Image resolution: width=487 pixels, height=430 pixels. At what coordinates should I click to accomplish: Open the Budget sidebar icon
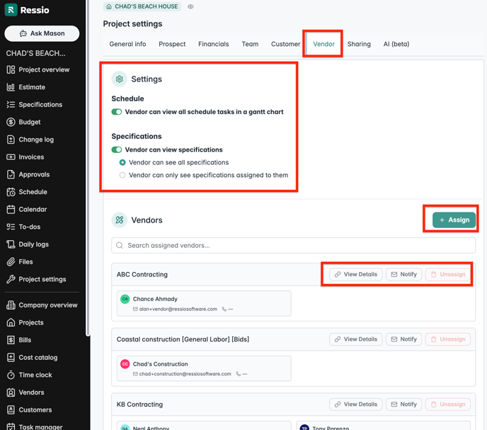11,122
